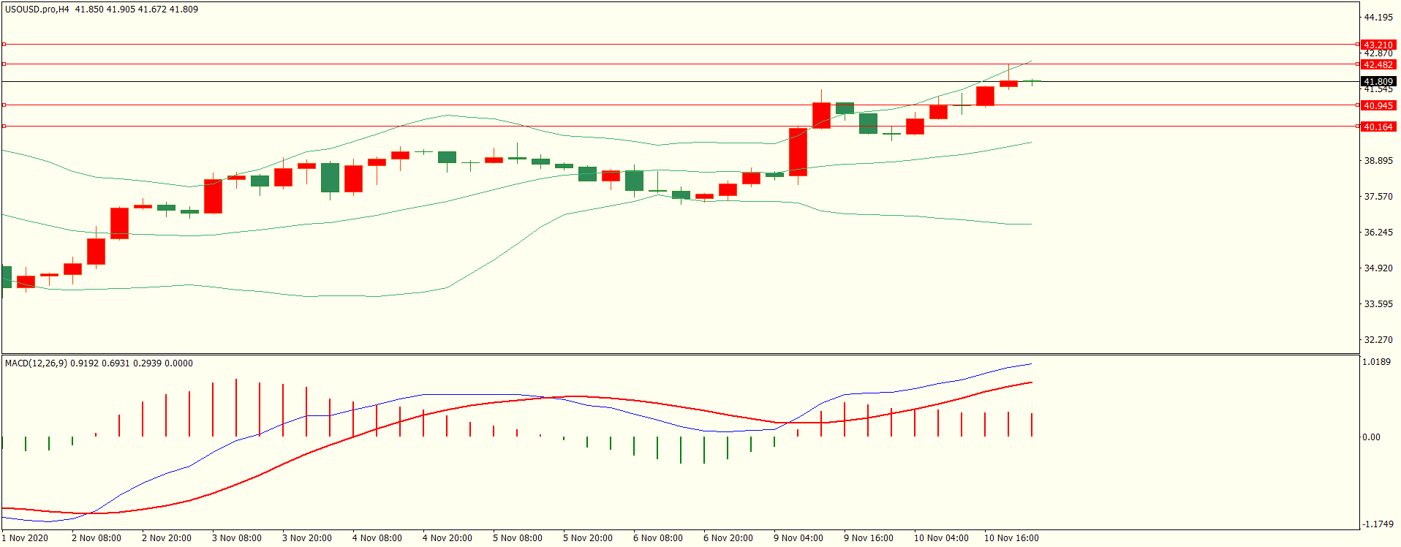Select the 40.945 horizontal line anchor handle
Image resolution: width=1401 pixels, height=547 pixels.
[x=4, y=105]
